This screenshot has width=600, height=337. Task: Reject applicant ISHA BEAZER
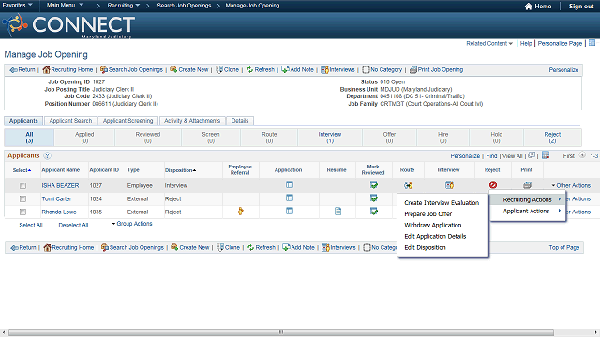(493, 185)
